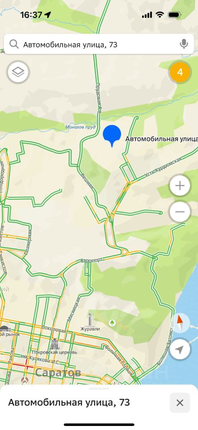Tap the voice search microphone icon

[184, 44]
